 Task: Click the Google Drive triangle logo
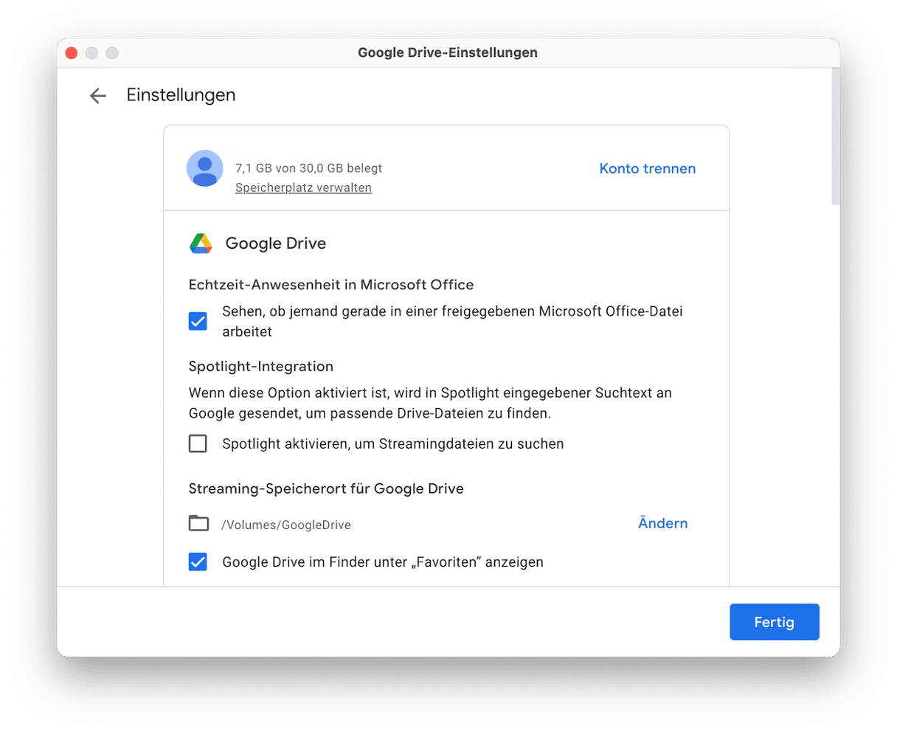[201, 244]
